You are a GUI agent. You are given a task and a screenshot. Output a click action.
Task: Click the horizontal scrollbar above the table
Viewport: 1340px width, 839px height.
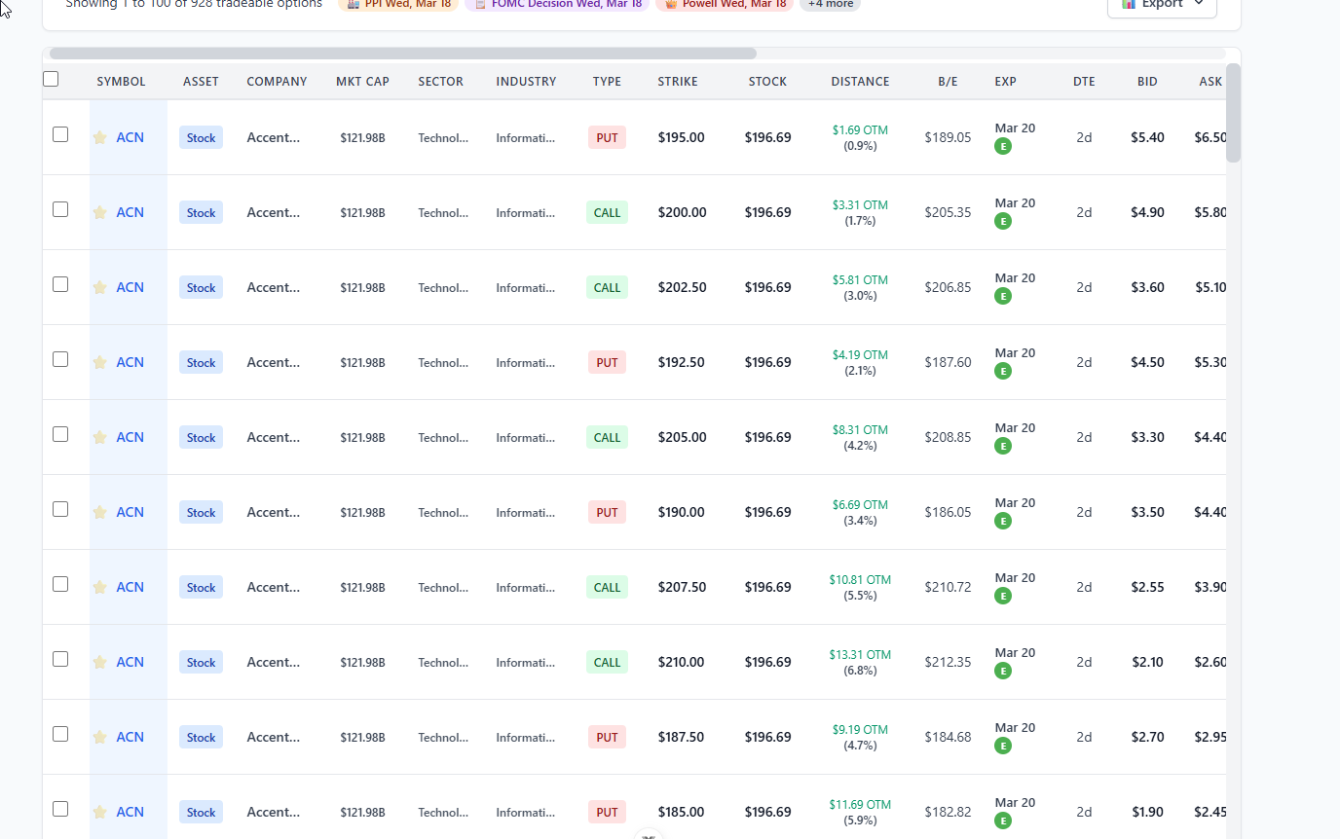pyautogui.click(x=403, y=54)
